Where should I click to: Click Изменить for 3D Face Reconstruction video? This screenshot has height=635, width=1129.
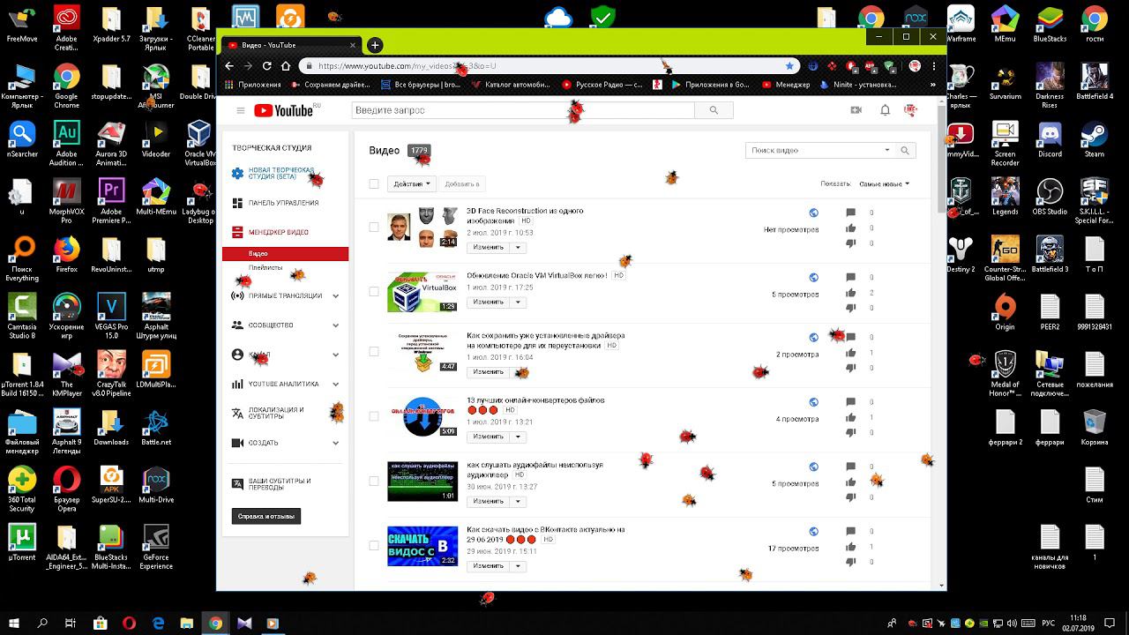point(488,247)
